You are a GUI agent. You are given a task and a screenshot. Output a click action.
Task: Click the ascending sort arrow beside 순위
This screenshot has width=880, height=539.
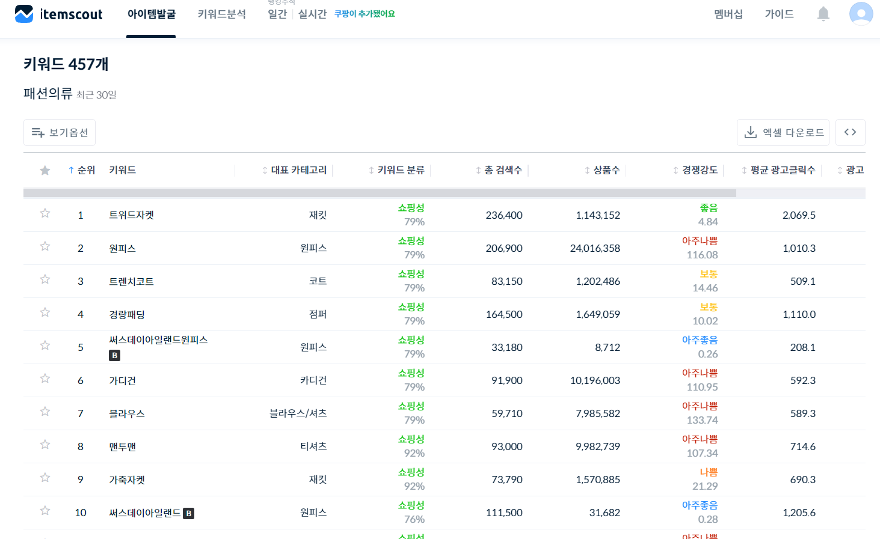pos(72,170)
